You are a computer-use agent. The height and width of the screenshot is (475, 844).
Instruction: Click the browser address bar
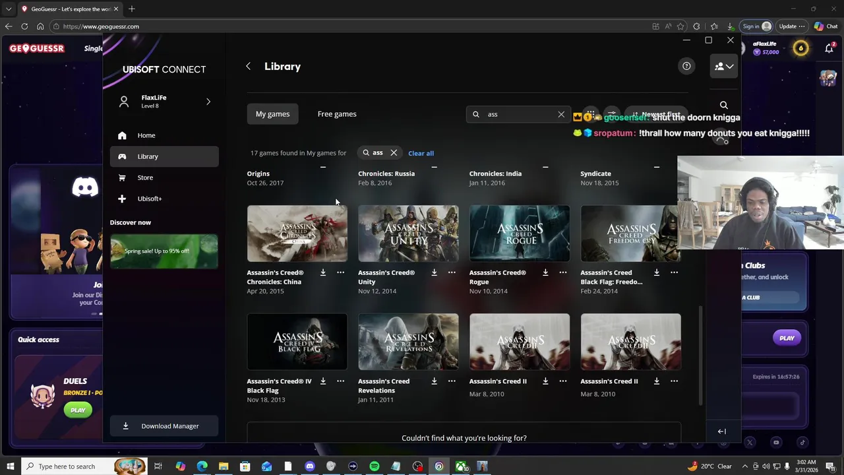pyautogui.click(x=349, y=26)
